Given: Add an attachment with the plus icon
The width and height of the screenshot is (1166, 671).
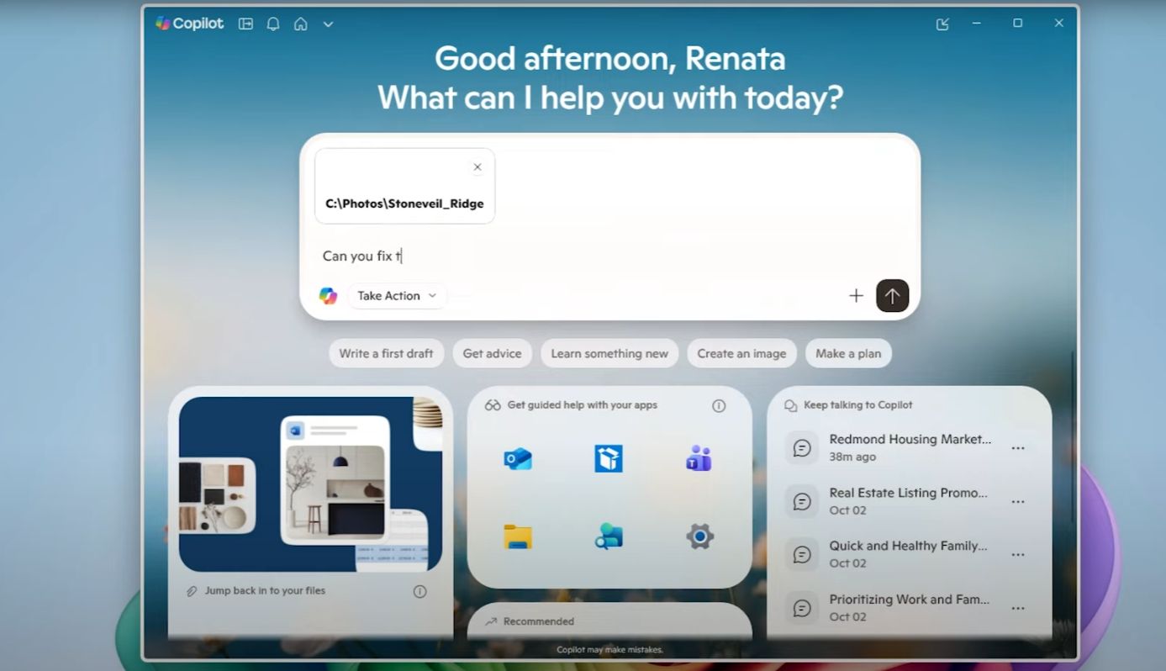Looking at the screenshot, I should pos(856,296).
